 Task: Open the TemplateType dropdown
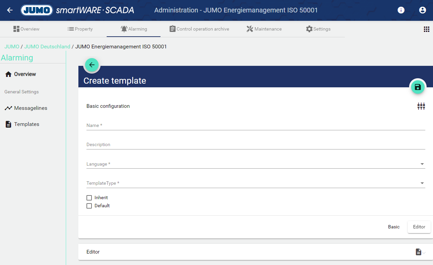[255, 183]
